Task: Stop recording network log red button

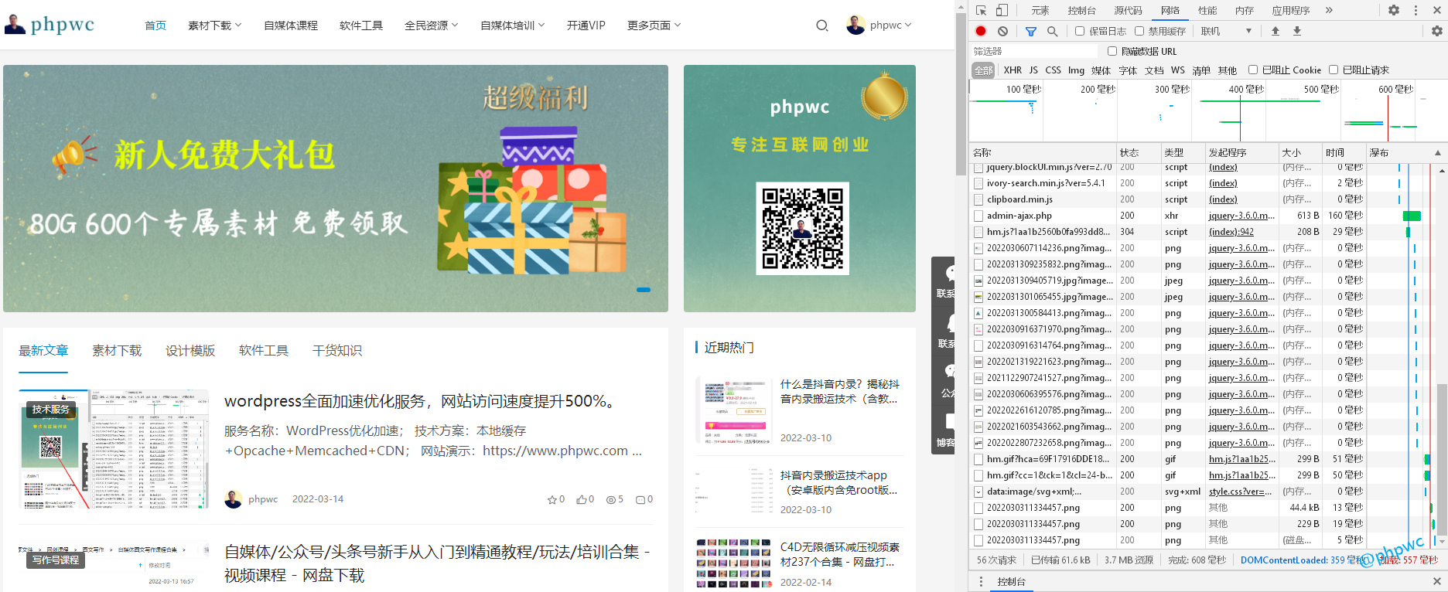Action: point(981,31)
